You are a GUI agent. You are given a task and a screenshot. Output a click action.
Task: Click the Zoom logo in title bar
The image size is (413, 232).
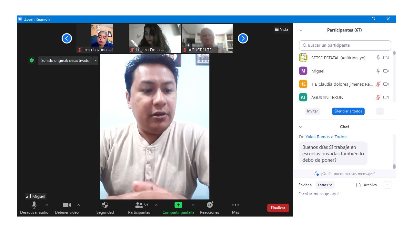click(x=20, y=19)
